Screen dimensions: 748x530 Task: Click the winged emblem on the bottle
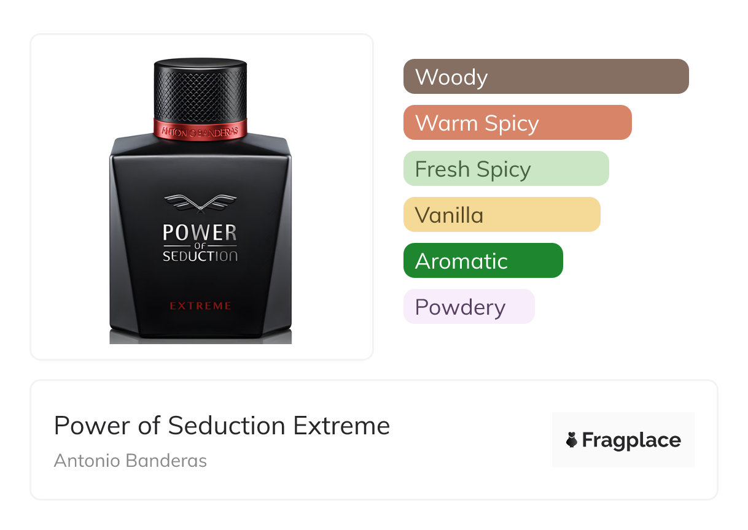(200, 204)
